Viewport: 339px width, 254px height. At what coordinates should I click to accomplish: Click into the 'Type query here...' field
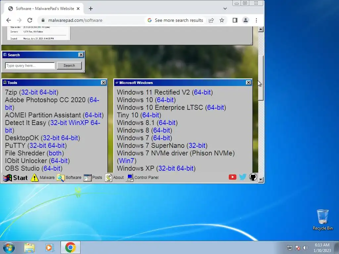(x=30, y=65)
